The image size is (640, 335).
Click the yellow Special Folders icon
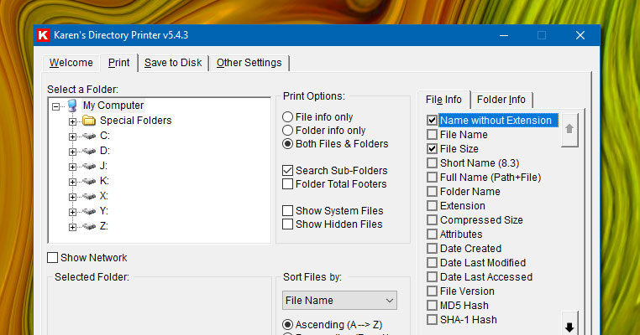(x=88, y=121)
